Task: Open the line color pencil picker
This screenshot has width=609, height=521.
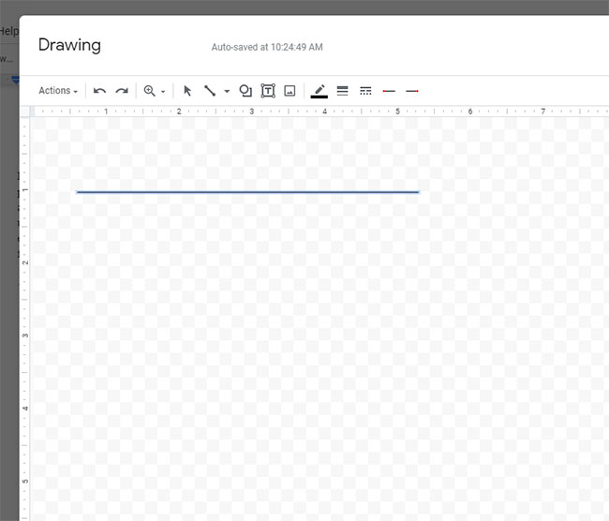Action: [319, 91]
